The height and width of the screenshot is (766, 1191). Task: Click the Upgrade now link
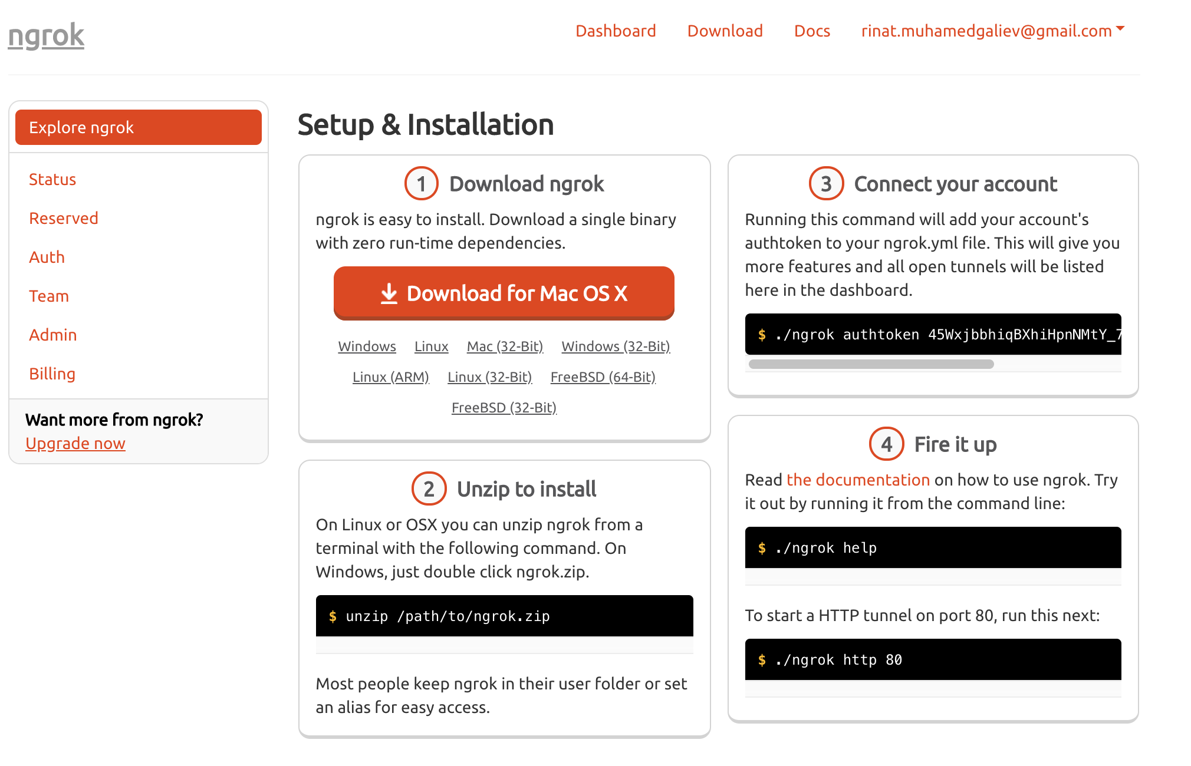(75, 443)
